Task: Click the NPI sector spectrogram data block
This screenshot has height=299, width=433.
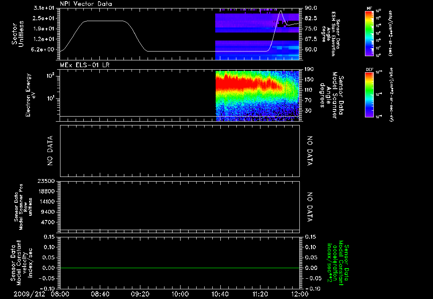Action: 257,34
